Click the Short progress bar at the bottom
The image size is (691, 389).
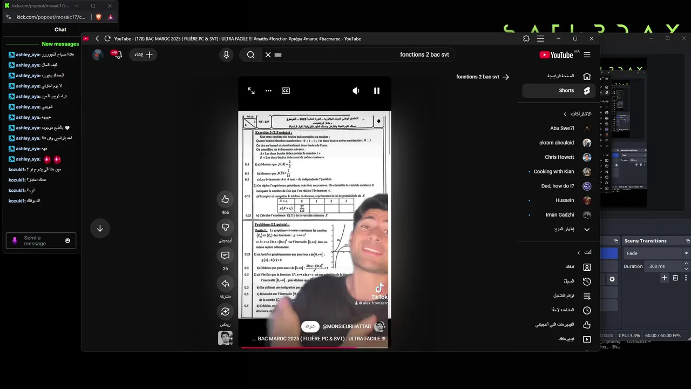(314, 347)
